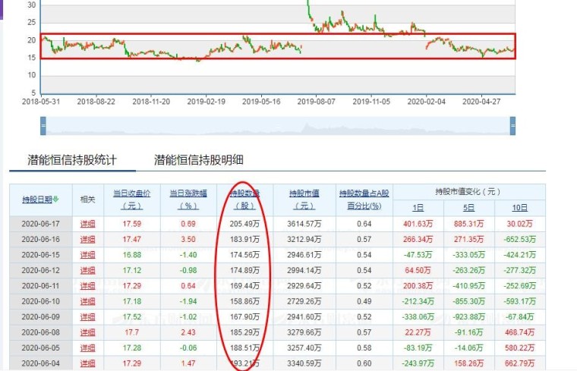The width and height of the screenshot is (577, 371).
Task: Open 详细 link for 2020-06-08
Action: (88, 332)
